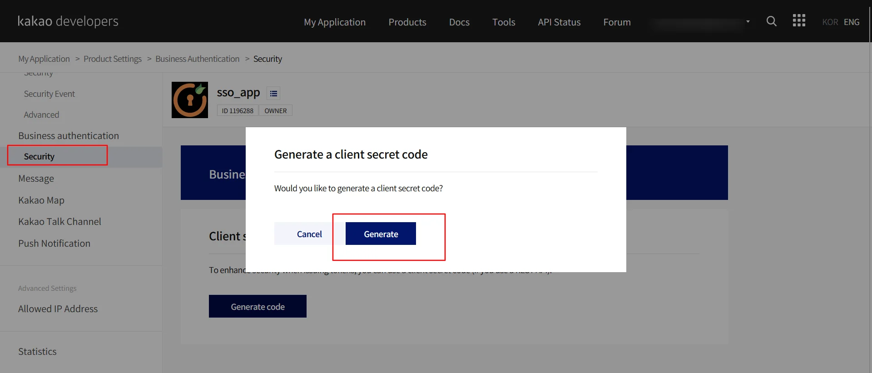Open the Products menu
The width and height of the screenshot is (872, 373).
(407, 22)
